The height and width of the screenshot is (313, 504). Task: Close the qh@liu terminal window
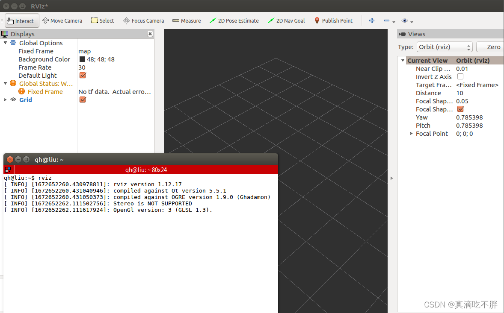pos(10,159)
